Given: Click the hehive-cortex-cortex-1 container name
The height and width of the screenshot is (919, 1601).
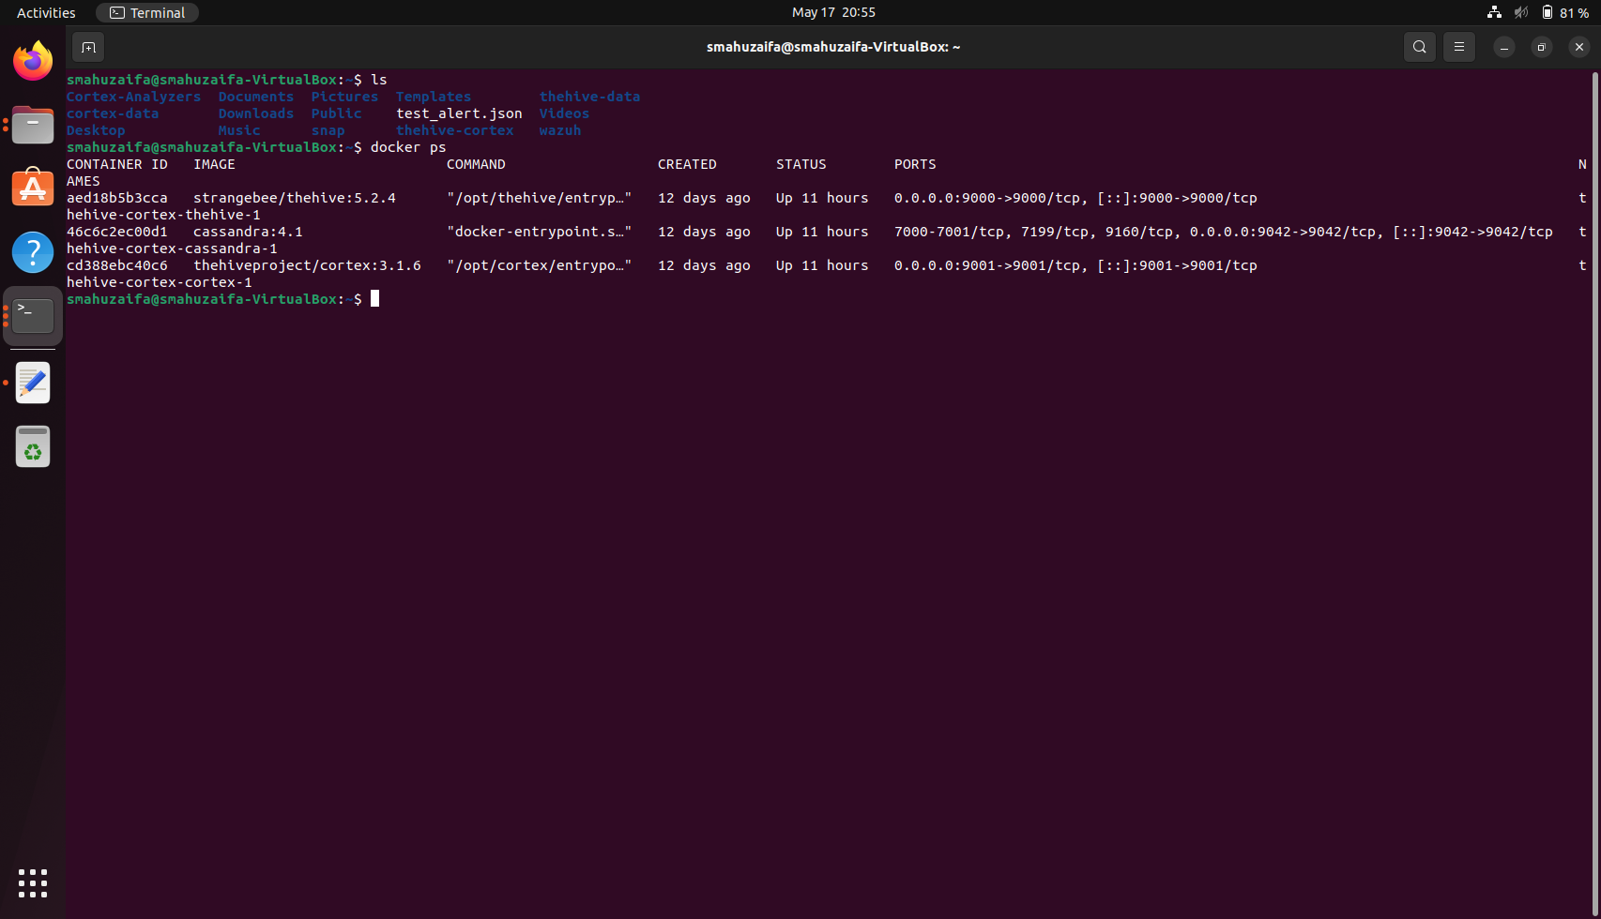Looking at the screenshot, I should (160, 282).
